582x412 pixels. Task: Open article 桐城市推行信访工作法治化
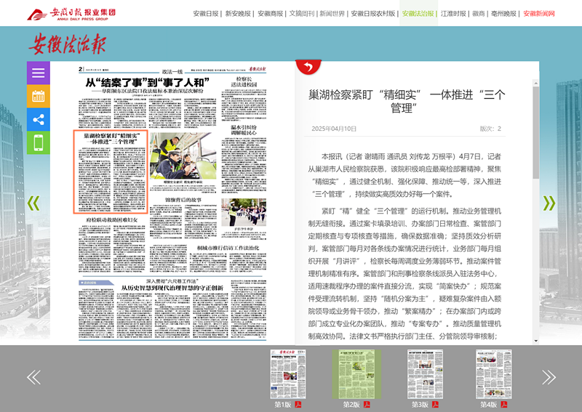[228, 248]
